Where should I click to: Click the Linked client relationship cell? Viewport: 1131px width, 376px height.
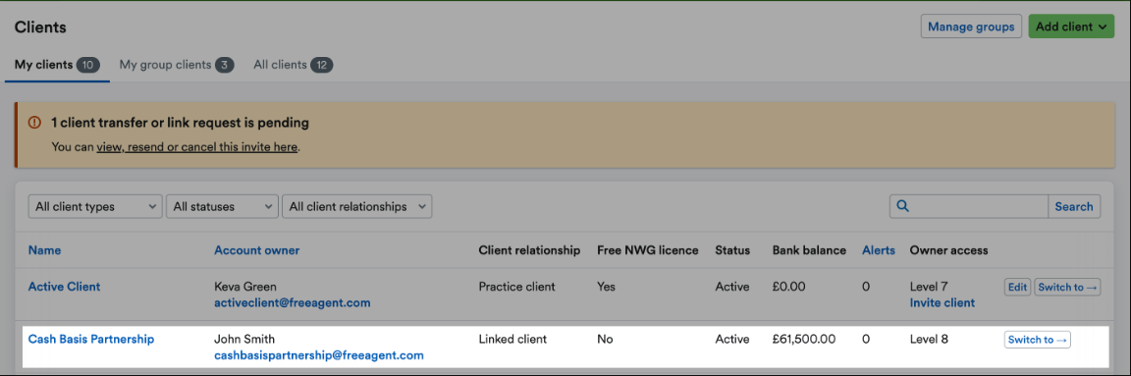point(512,339)
